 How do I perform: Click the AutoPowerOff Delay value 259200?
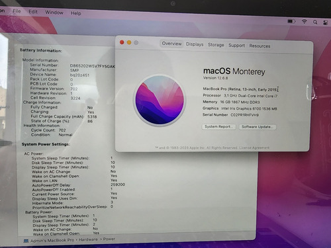[118, 185]
